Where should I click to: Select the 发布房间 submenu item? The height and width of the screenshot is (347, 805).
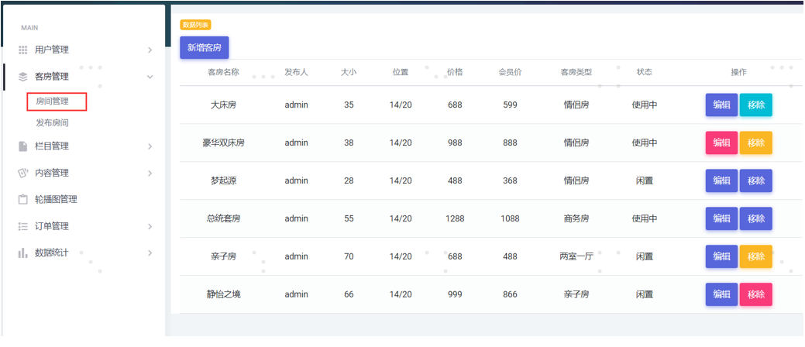coord(53,122)
